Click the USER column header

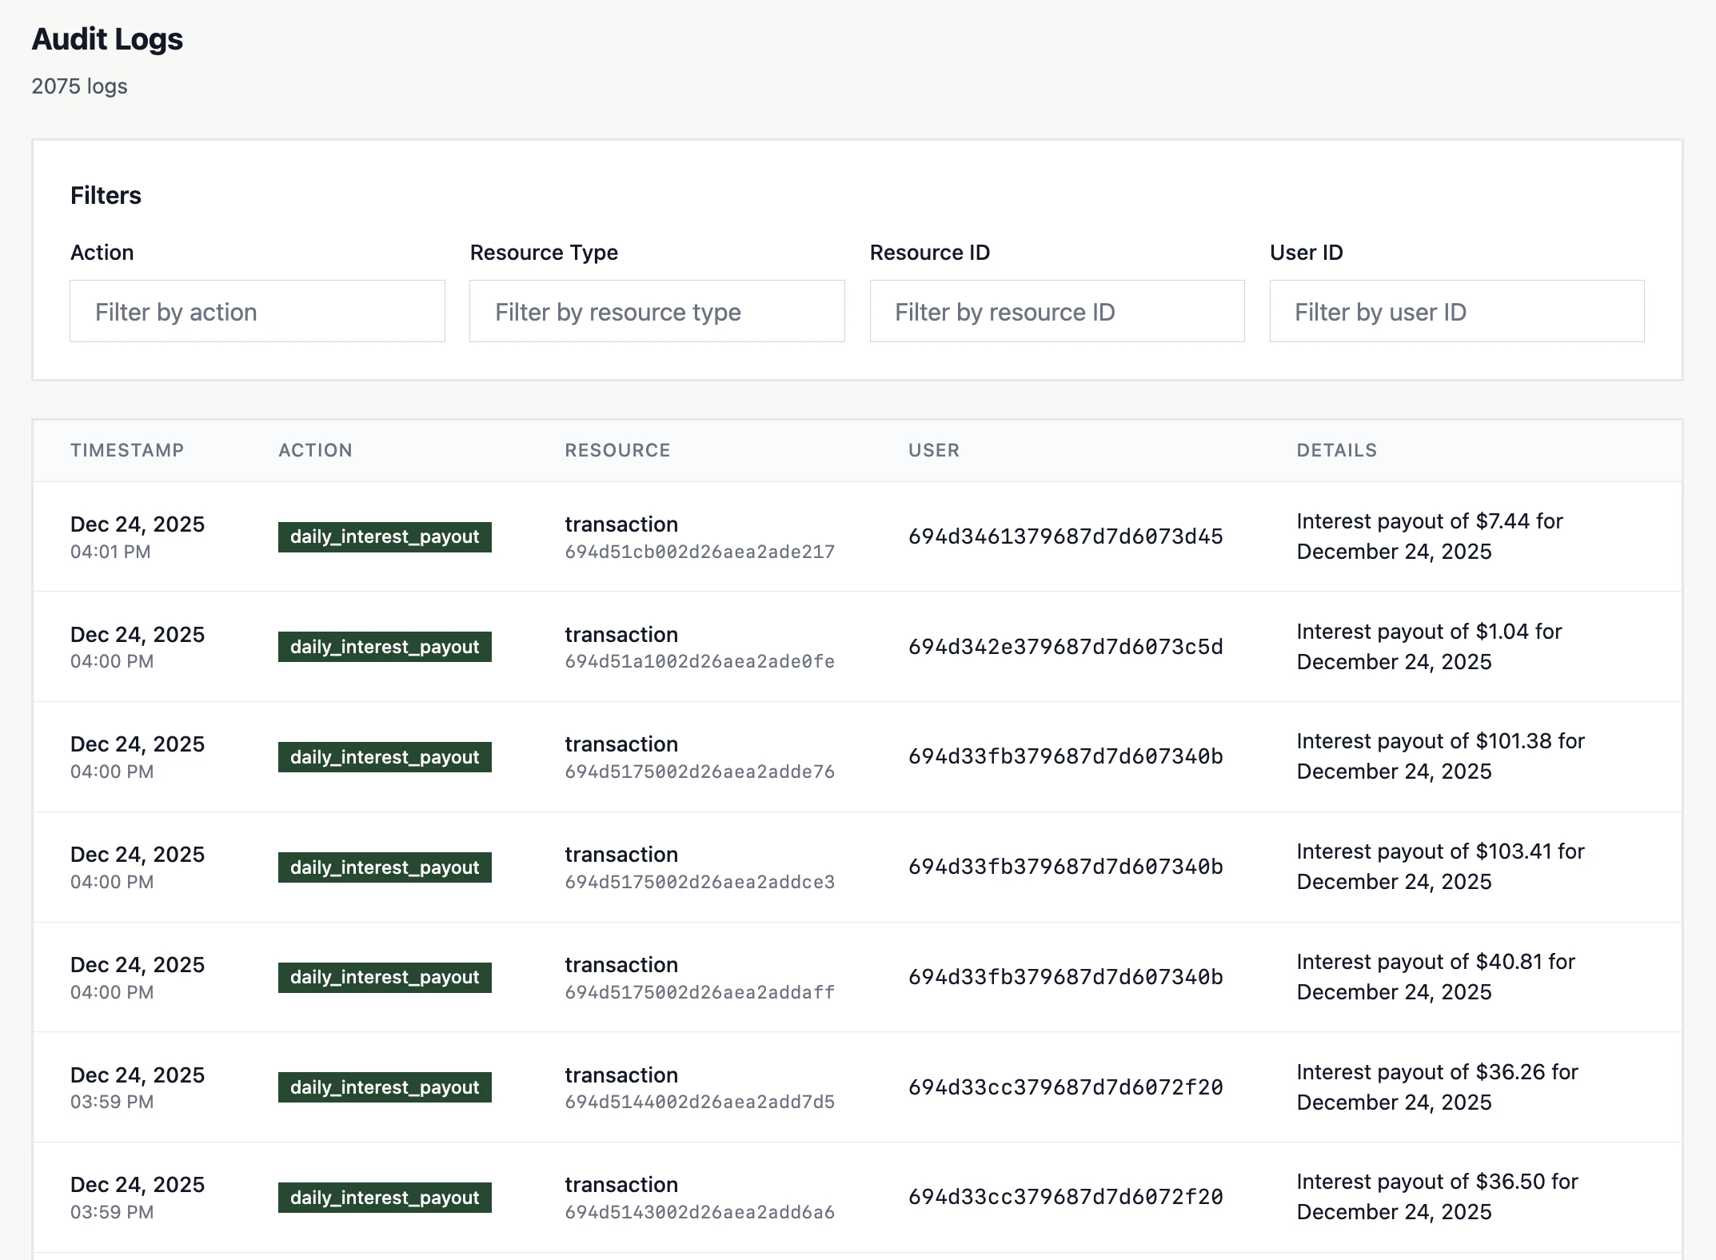pyautogui.click(x=933, y=450)
